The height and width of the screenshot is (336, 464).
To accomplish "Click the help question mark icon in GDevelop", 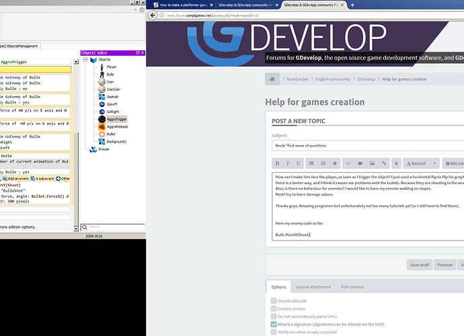I will tap(142, 10).
